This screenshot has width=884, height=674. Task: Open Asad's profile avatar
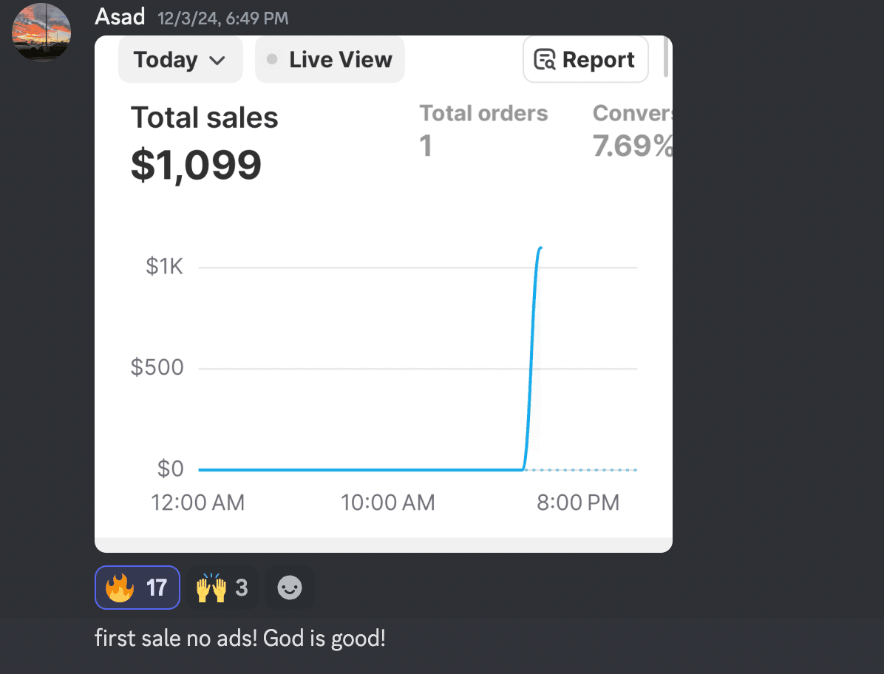pos(41,30)
